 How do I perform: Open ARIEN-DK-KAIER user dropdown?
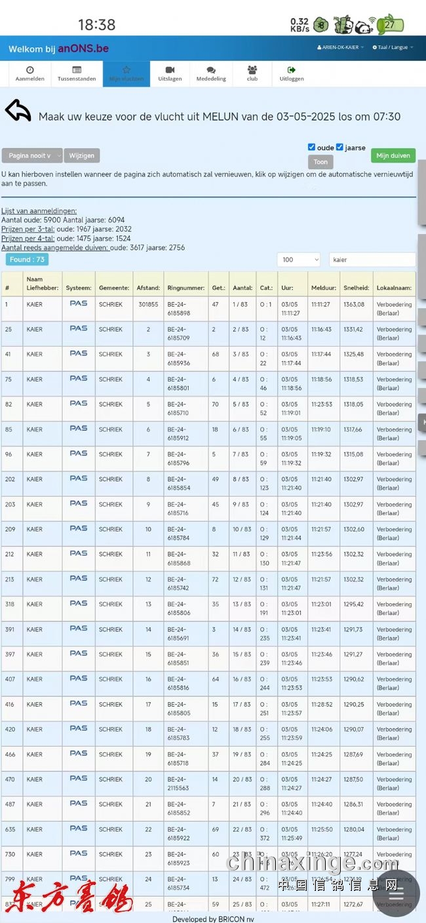341,48
